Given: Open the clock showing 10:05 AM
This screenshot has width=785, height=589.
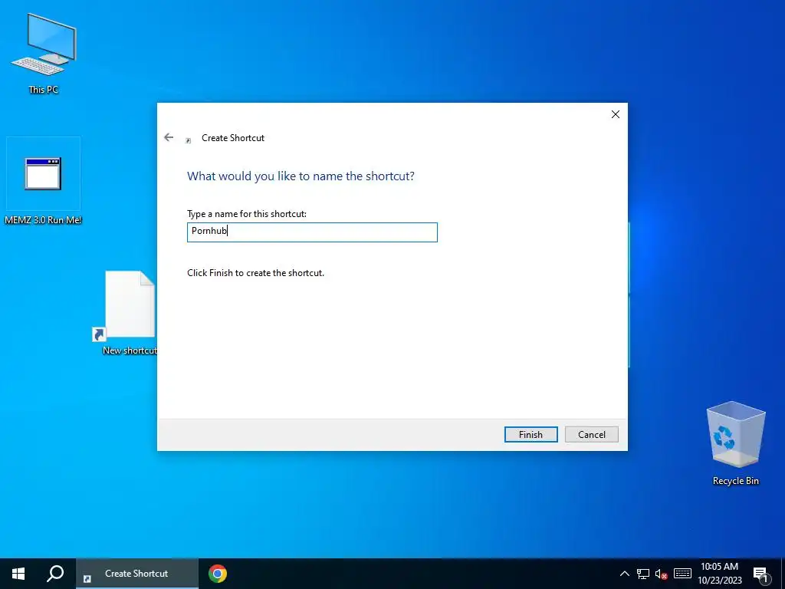Looking at the screenshot, I should coord(719,574).
